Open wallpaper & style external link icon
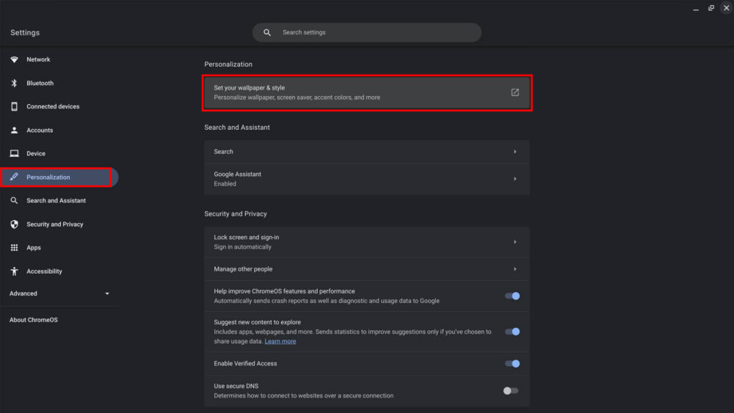Screen dimensions: 734x413 tap(515, 92)
